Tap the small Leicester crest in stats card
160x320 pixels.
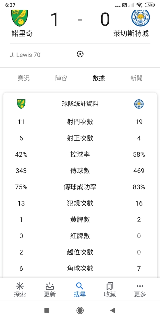point(139,104)
